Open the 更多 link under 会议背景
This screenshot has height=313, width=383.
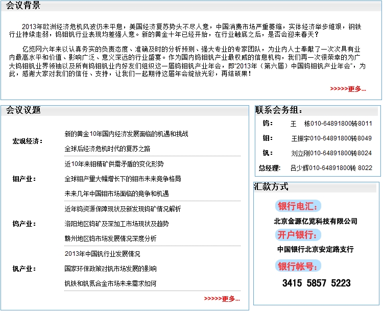pyautogui.click(x=348, y=89)
